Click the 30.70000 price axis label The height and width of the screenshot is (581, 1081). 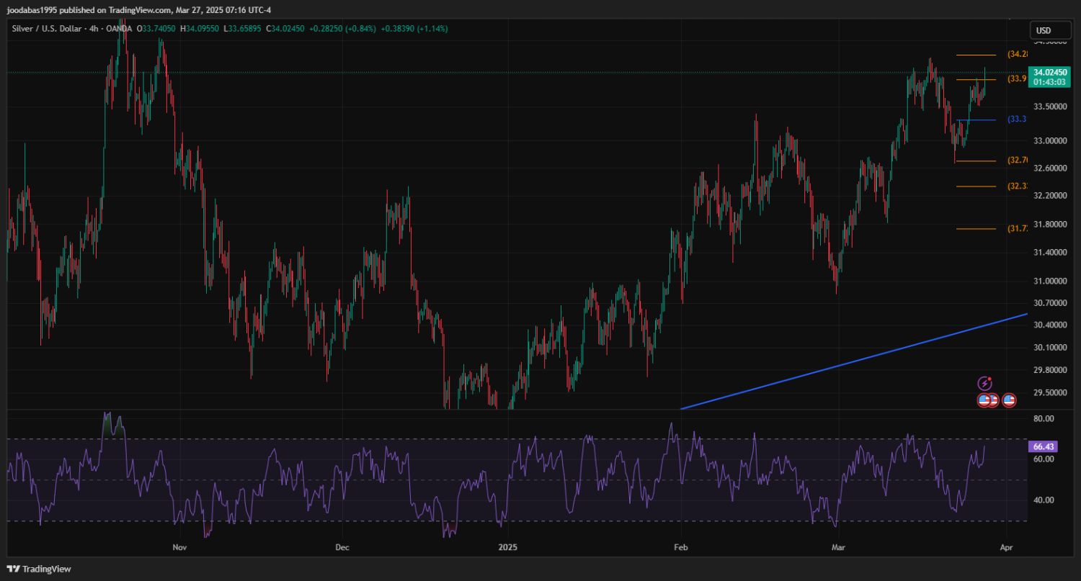pyautogui.click(x=1050, y=303)
